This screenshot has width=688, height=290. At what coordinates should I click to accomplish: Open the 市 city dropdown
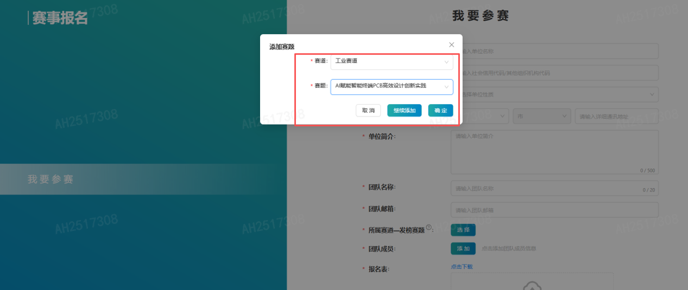542,116
